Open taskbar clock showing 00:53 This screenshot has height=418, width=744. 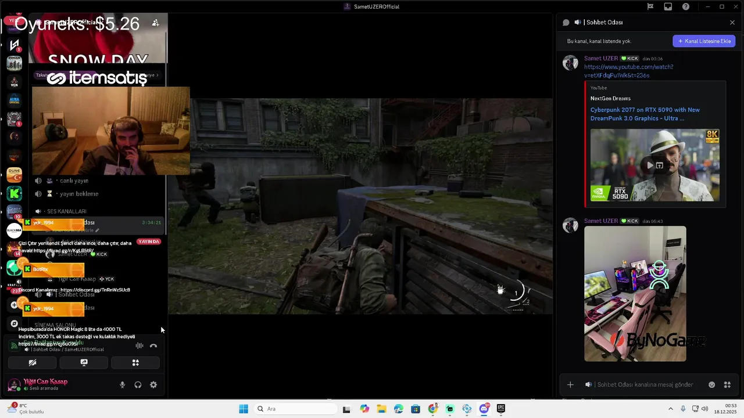pyautogui.click(x=726, y=409)
